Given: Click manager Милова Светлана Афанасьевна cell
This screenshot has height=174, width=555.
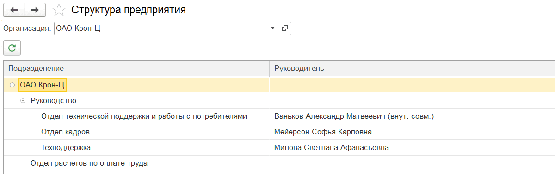Looking at the screenshot, I should click(x=412, y=148).
